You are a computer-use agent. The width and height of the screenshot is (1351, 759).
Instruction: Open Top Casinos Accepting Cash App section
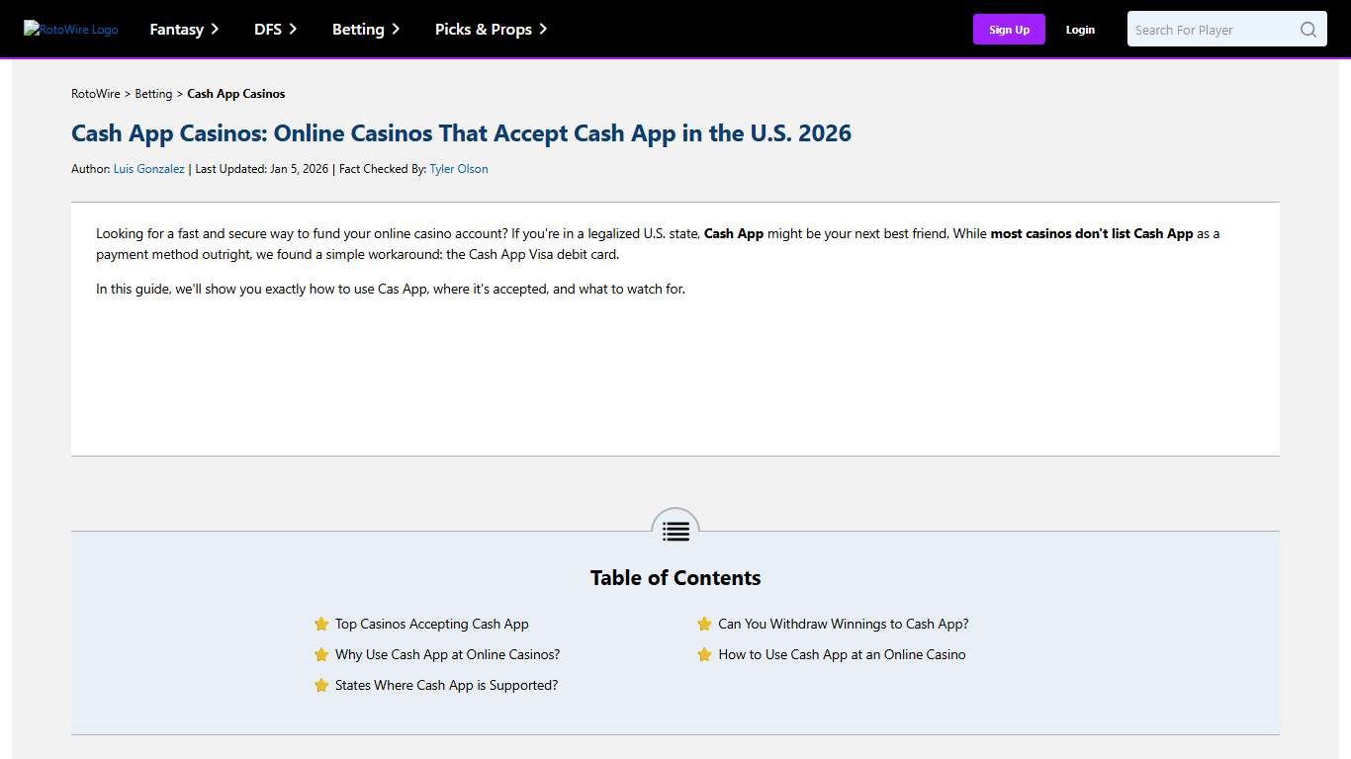click(431, 624)
